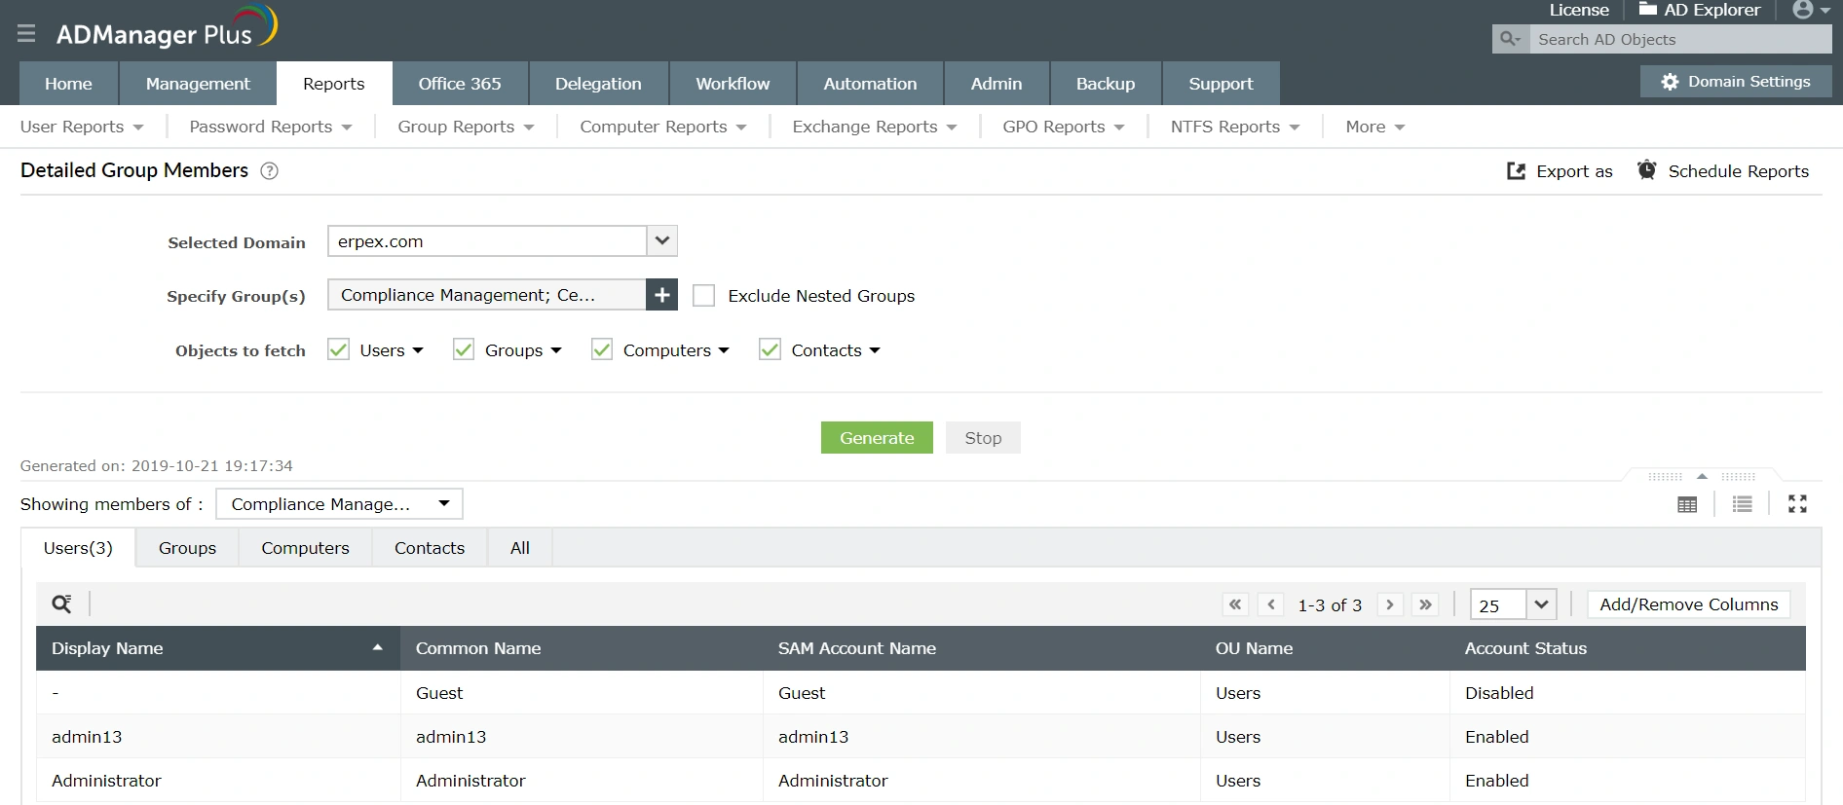The image size is (1843, 805).
Task: Expand report to full screen icon
Action: point(1798,504)
